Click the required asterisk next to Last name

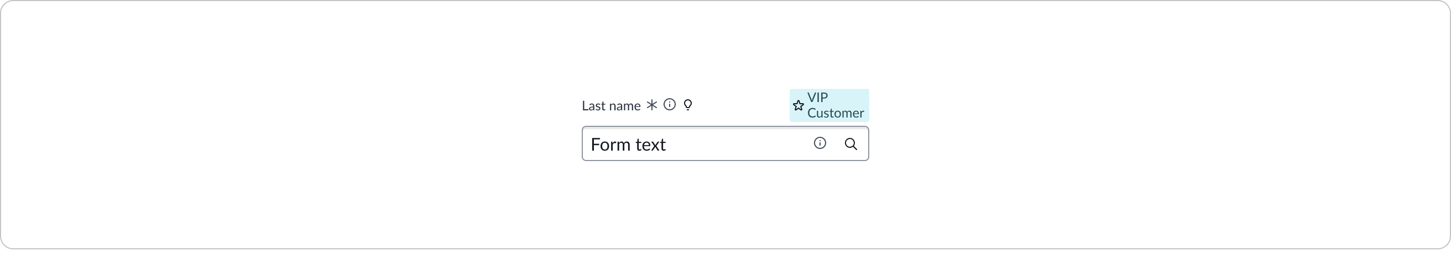point(652,105)
